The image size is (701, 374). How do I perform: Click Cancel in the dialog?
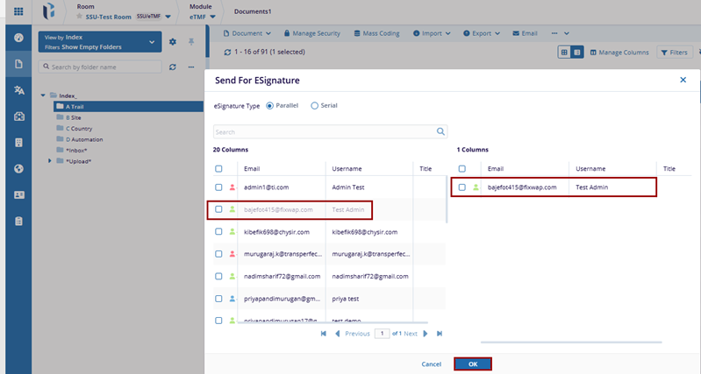[431, 363]
